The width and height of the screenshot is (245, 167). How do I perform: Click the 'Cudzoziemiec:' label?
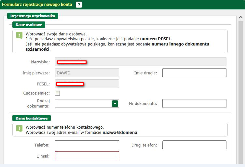(x=36, y=93)
